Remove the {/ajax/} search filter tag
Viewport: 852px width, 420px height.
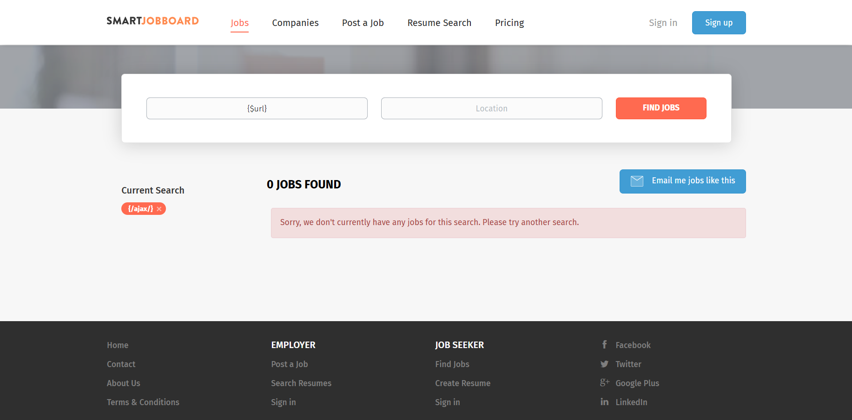coord(159,209)
